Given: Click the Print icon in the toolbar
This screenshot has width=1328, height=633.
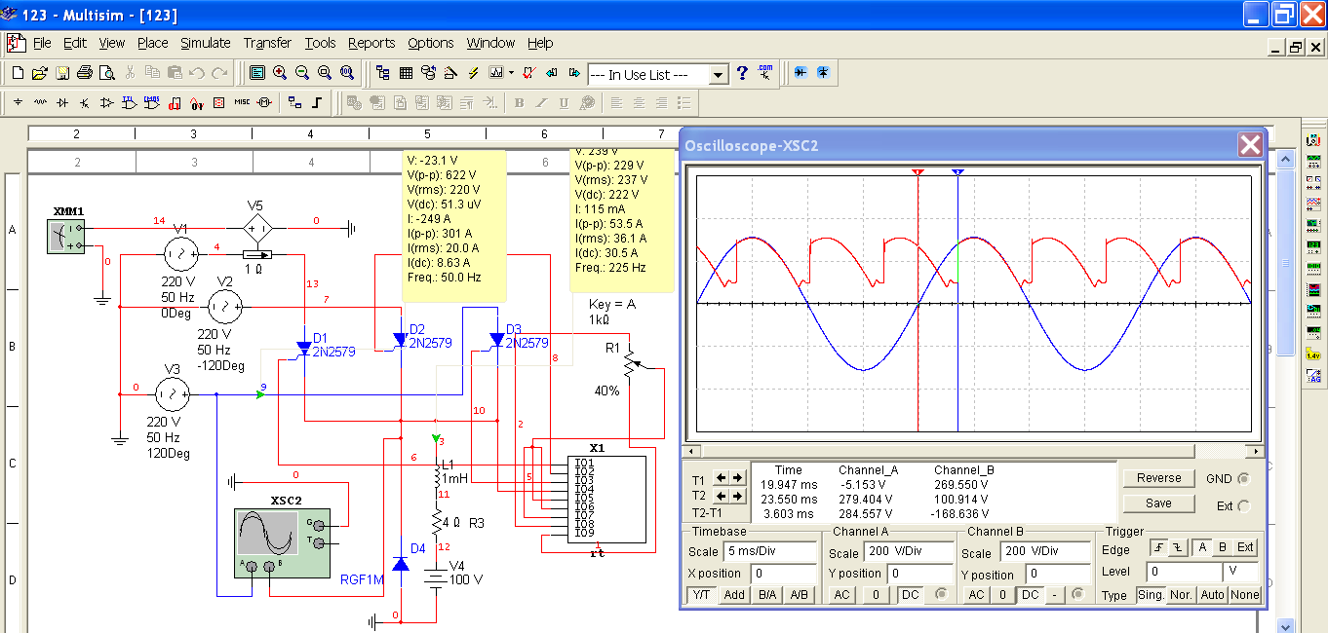Looking at the screenshot, I should click(x=84, y=73).
